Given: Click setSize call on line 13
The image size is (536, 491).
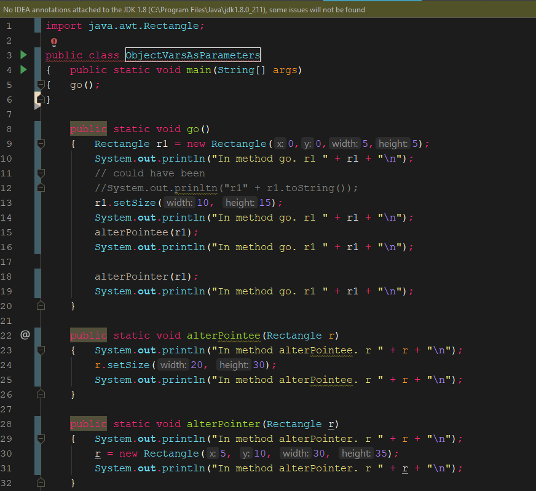Looking at the screenshot, I should tap(135, 203).
